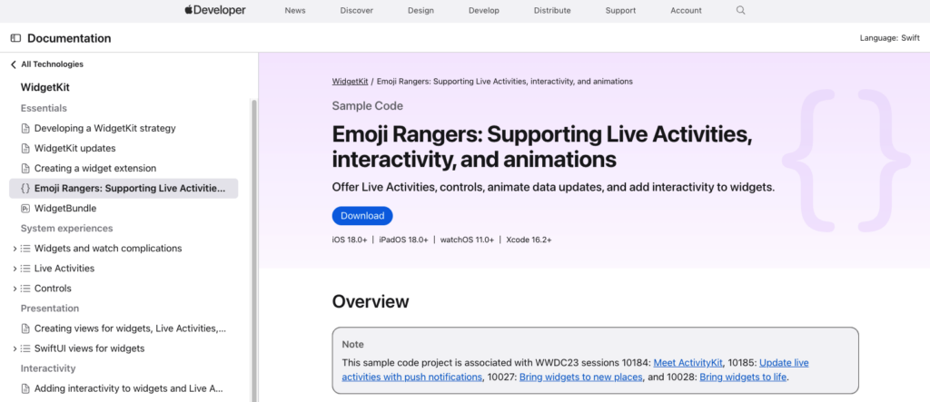930x402 pixels.
Task: Expand SwiftUI views for widgets
Action: point(15,348)
